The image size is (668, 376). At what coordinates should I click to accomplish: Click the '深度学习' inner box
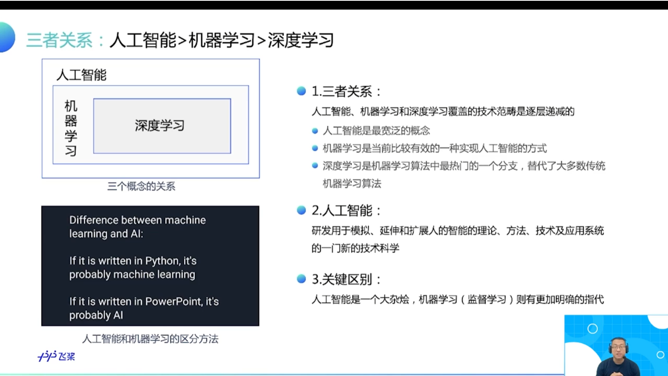click(x=162, y=126)
